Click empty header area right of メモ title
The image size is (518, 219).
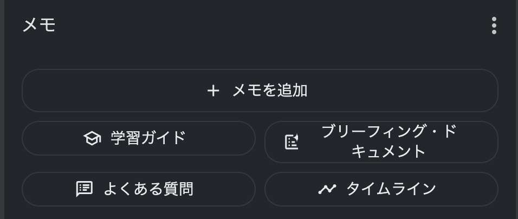[271, 25]
